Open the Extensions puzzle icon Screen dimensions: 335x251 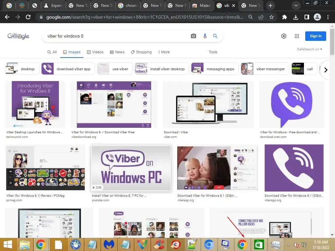[x=284, y=17]
